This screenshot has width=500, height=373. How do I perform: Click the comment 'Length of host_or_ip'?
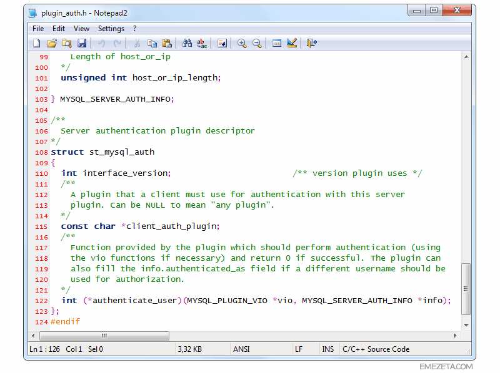coord(121,57)
